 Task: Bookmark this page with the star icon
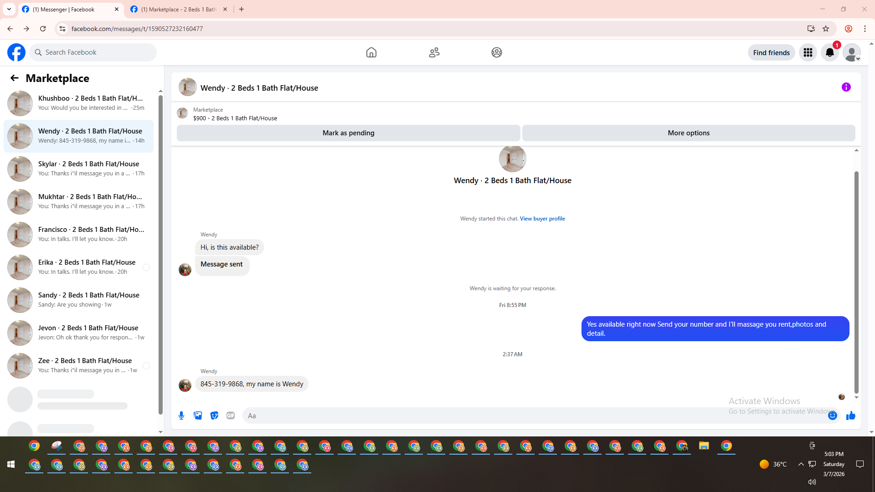coord(826,29)
